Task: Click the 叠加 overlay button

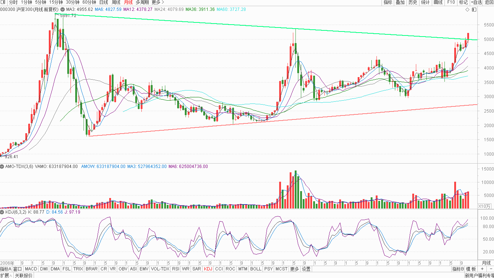Action: coord(400,2)
